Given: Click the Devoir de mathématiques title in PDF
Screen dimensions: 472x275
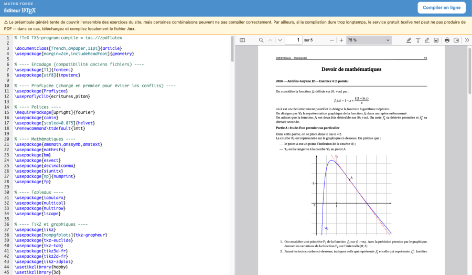Looking at the screenshot, I should 351,69.
